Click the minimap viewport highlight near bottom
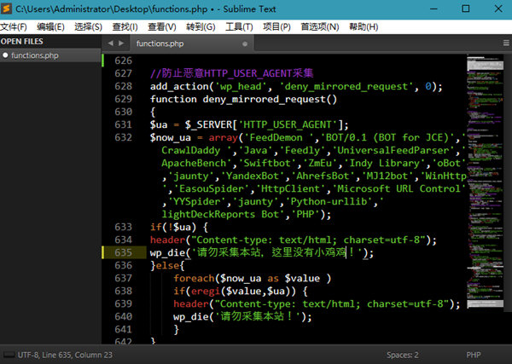 tap(485, 304)
